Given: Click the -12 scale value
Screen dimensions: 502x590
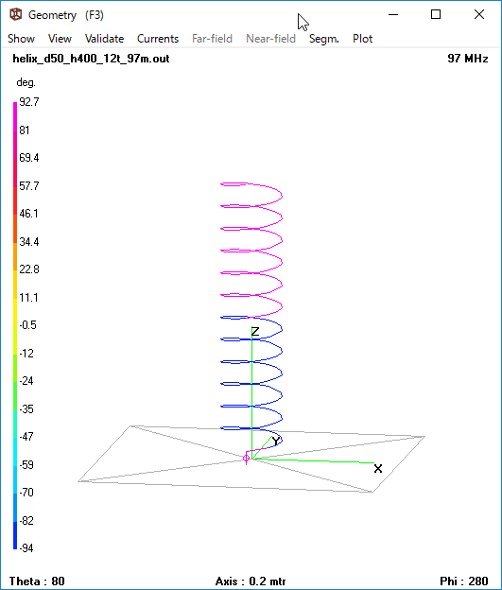Looking at the screenshot, I should (x=26, y=354).
